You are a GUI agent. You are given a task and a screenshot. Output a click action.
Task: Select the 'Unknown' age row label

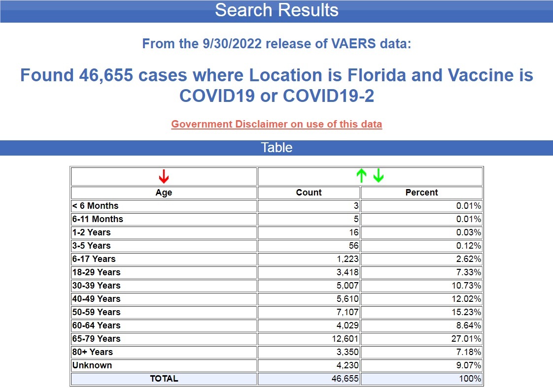click(92, 365)
